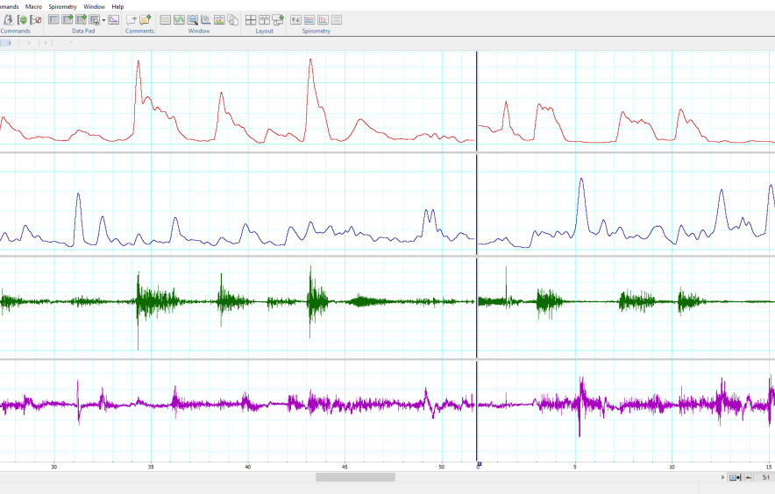The height and width of the screenshot is (494, 775).
Task: Click the greyed-out Spirometry table icon
Action: (x=336, y=20)
